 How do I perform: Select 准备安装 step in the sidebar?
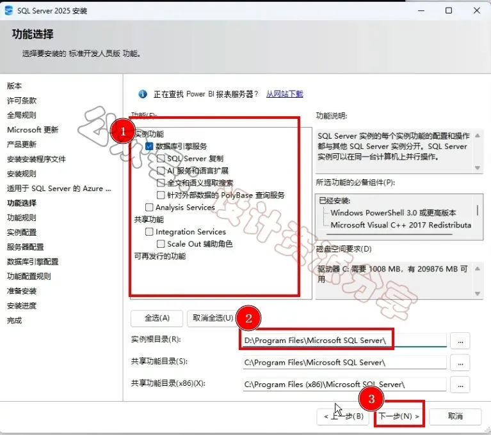pyautogui.click(x=22, y=291)
